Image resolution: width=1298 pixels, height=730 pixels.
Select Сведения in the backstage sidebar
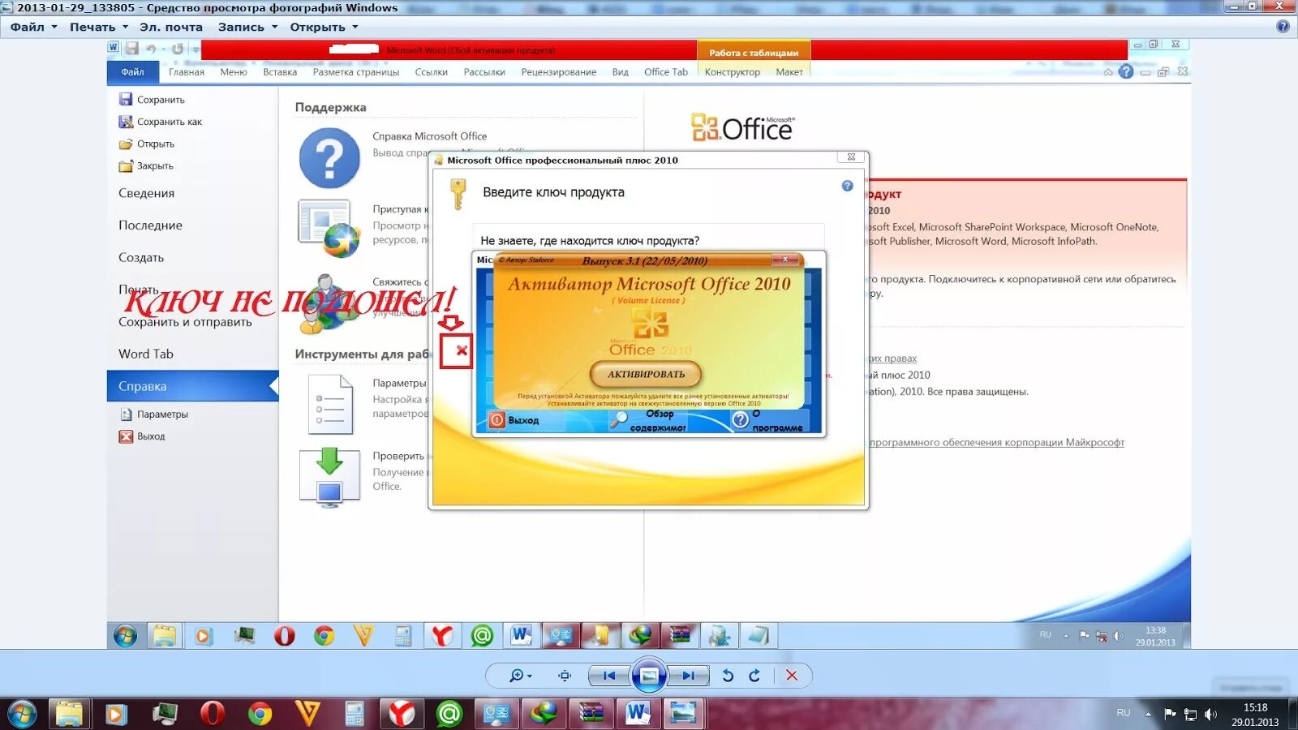click(x=147, y=193)
